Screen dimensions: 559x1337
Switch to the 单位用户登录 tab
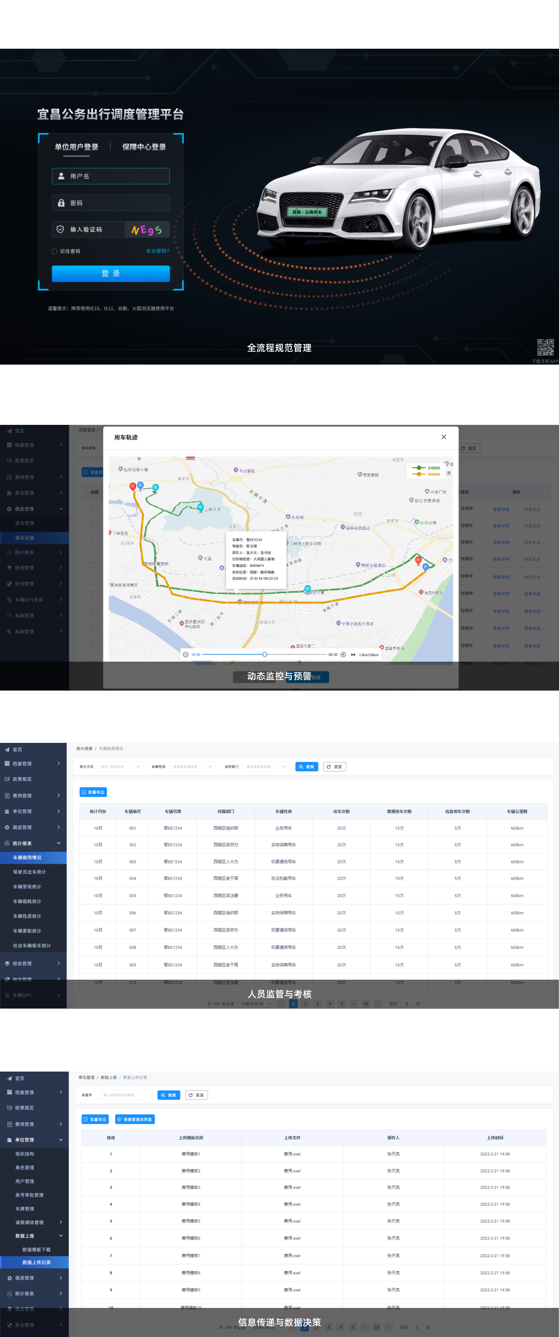click(x=76, y=147)
